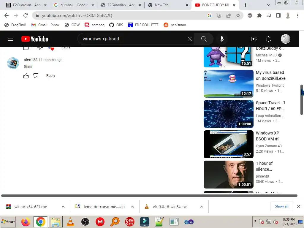Switch to the gumball - Google tab

(74, 5)
